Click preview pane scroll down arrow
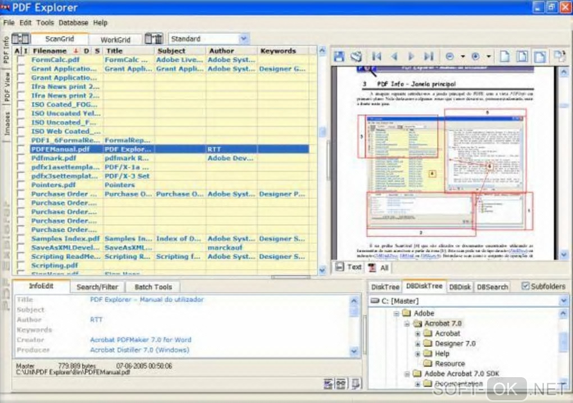This screenshot has width=573, height=403. click(563, 254)
